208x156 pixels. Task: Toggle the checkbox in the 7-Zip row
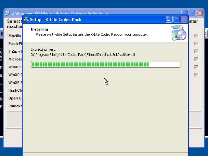(196, 51)
